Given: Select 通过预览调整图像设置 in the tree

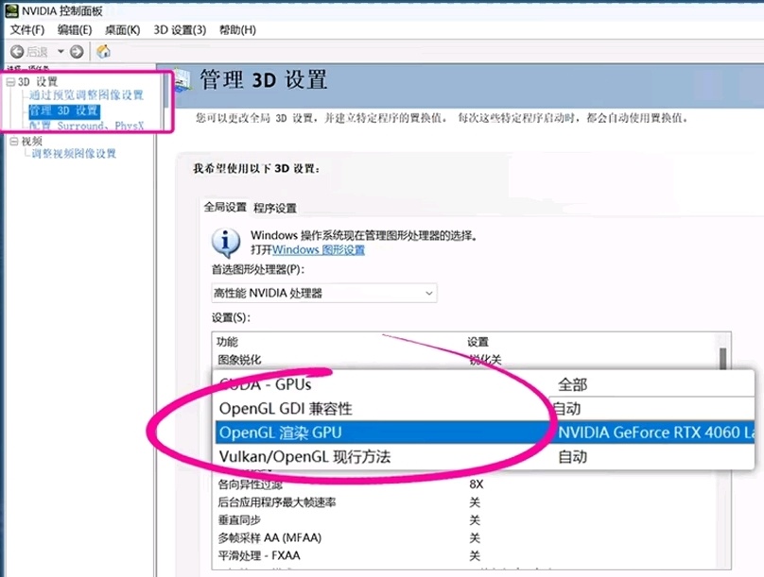Looking at the screenshot, I should point(86,95).
